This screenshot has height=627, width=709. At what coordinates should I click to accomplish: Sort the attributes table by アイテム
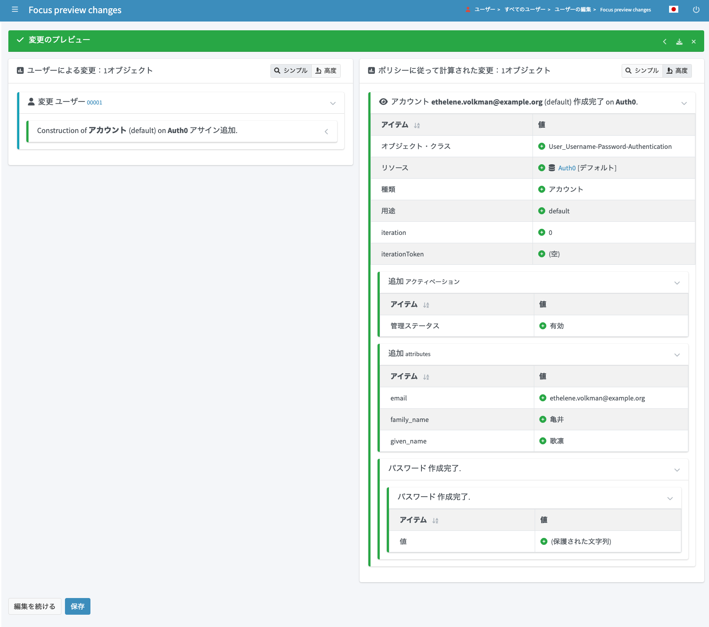pos(426,377)
